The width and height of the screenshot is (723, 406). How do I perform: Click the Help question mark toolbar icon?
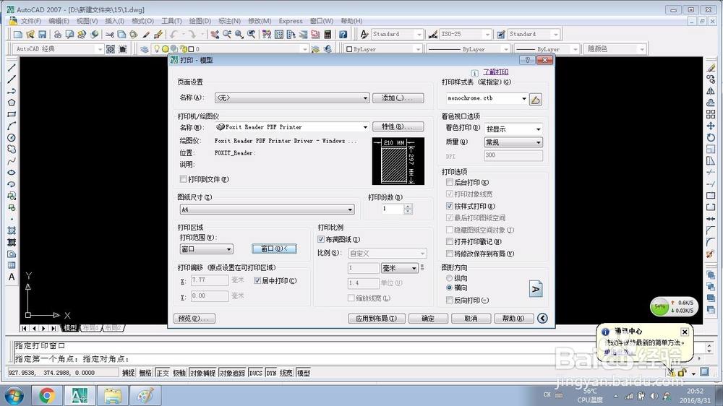[343, 35]
